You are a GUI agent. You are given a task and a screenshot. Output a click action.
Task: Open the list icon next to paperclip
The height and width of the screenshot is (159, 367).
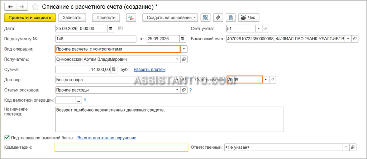pos(231,17)
